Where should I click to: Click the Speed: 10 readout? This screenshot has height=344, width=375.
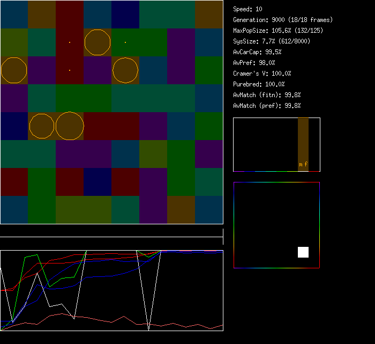(x=247, y=9)
